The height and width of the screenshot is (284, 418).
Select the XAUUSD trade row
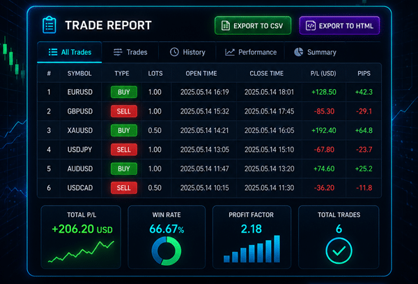209,131
